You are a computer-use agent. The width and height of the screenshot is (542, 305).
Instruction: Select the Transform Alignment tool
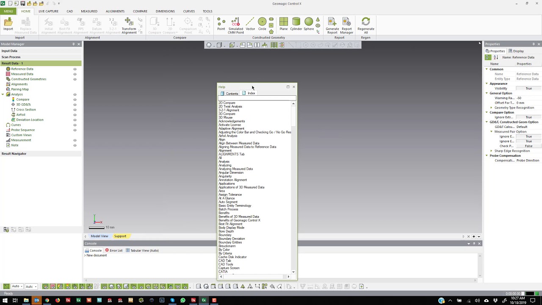pyautogui.click(x=129, y=25)
